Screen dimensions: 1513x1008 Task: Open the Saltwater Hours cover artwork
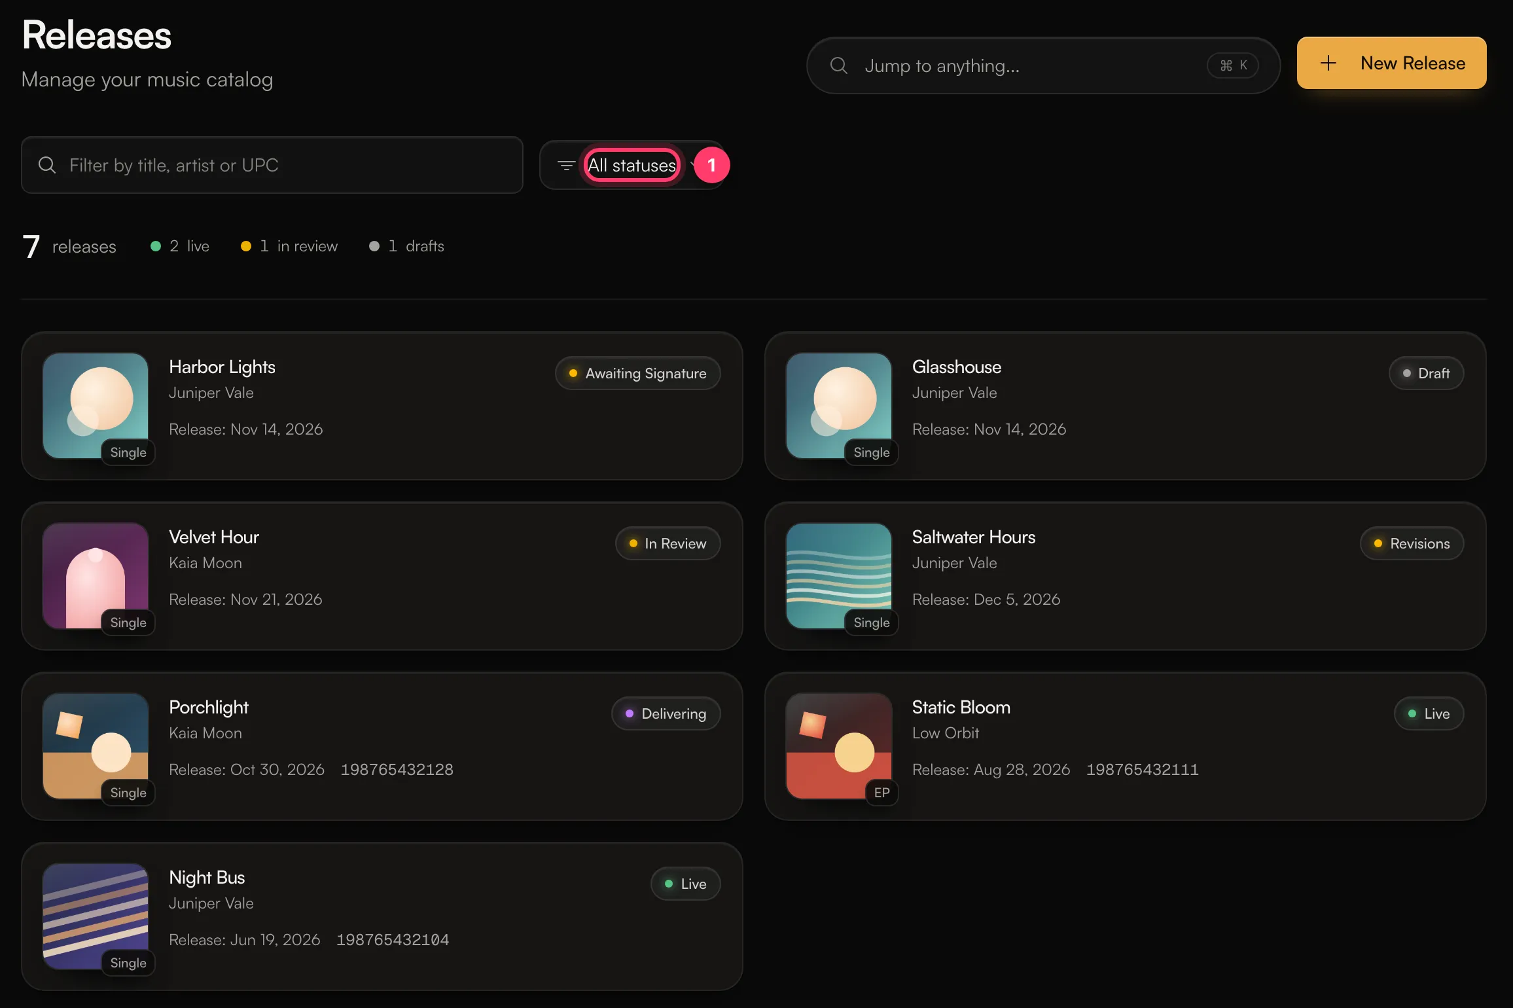coord(839,576)
